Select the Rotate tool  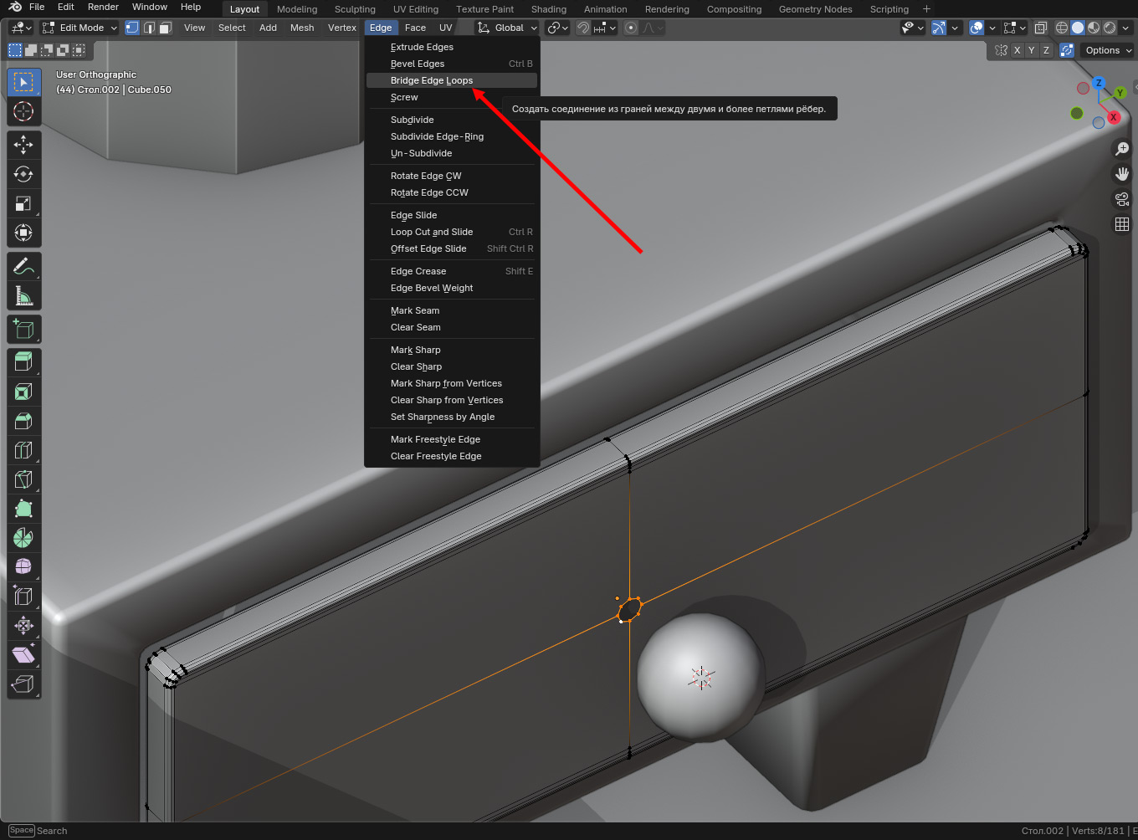[23, 174]
